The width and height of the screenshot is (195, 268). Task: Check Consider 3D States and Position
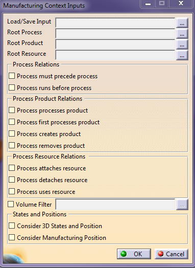(x=12, y=226)
